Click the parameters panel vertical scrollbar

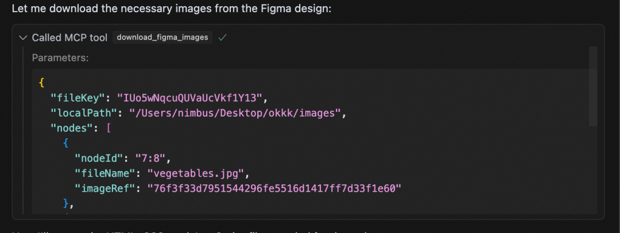(592, 86)
